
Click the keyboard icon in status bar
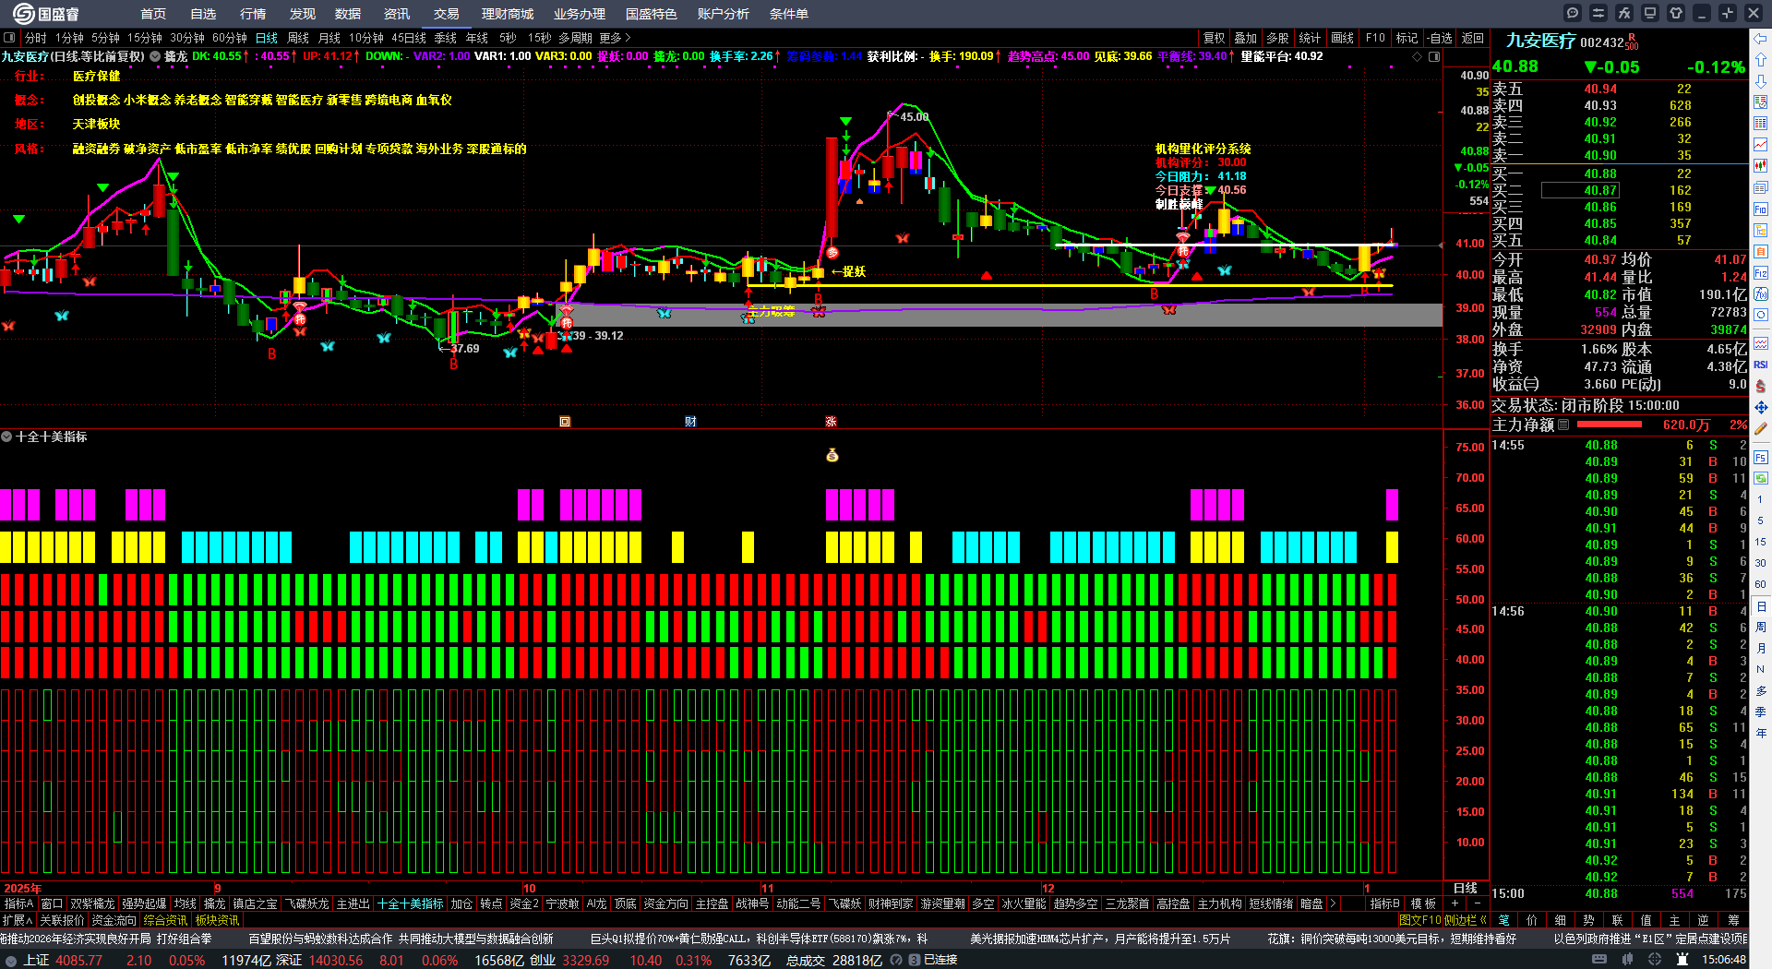point(1599,960)
